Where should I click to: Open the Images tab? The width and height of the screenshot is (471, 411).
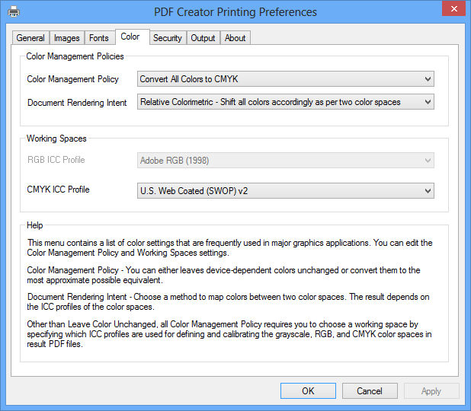[x=66, y=38]
